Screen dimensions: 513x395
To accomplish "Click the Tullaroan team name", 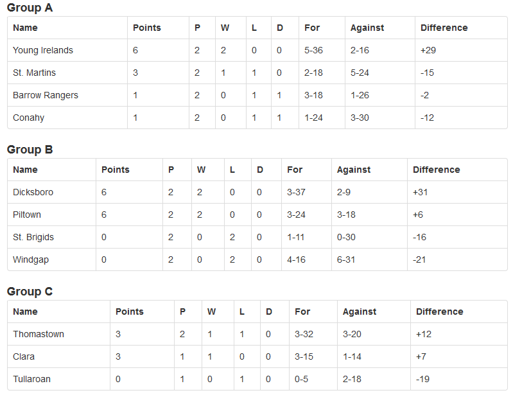I will 31,380.
